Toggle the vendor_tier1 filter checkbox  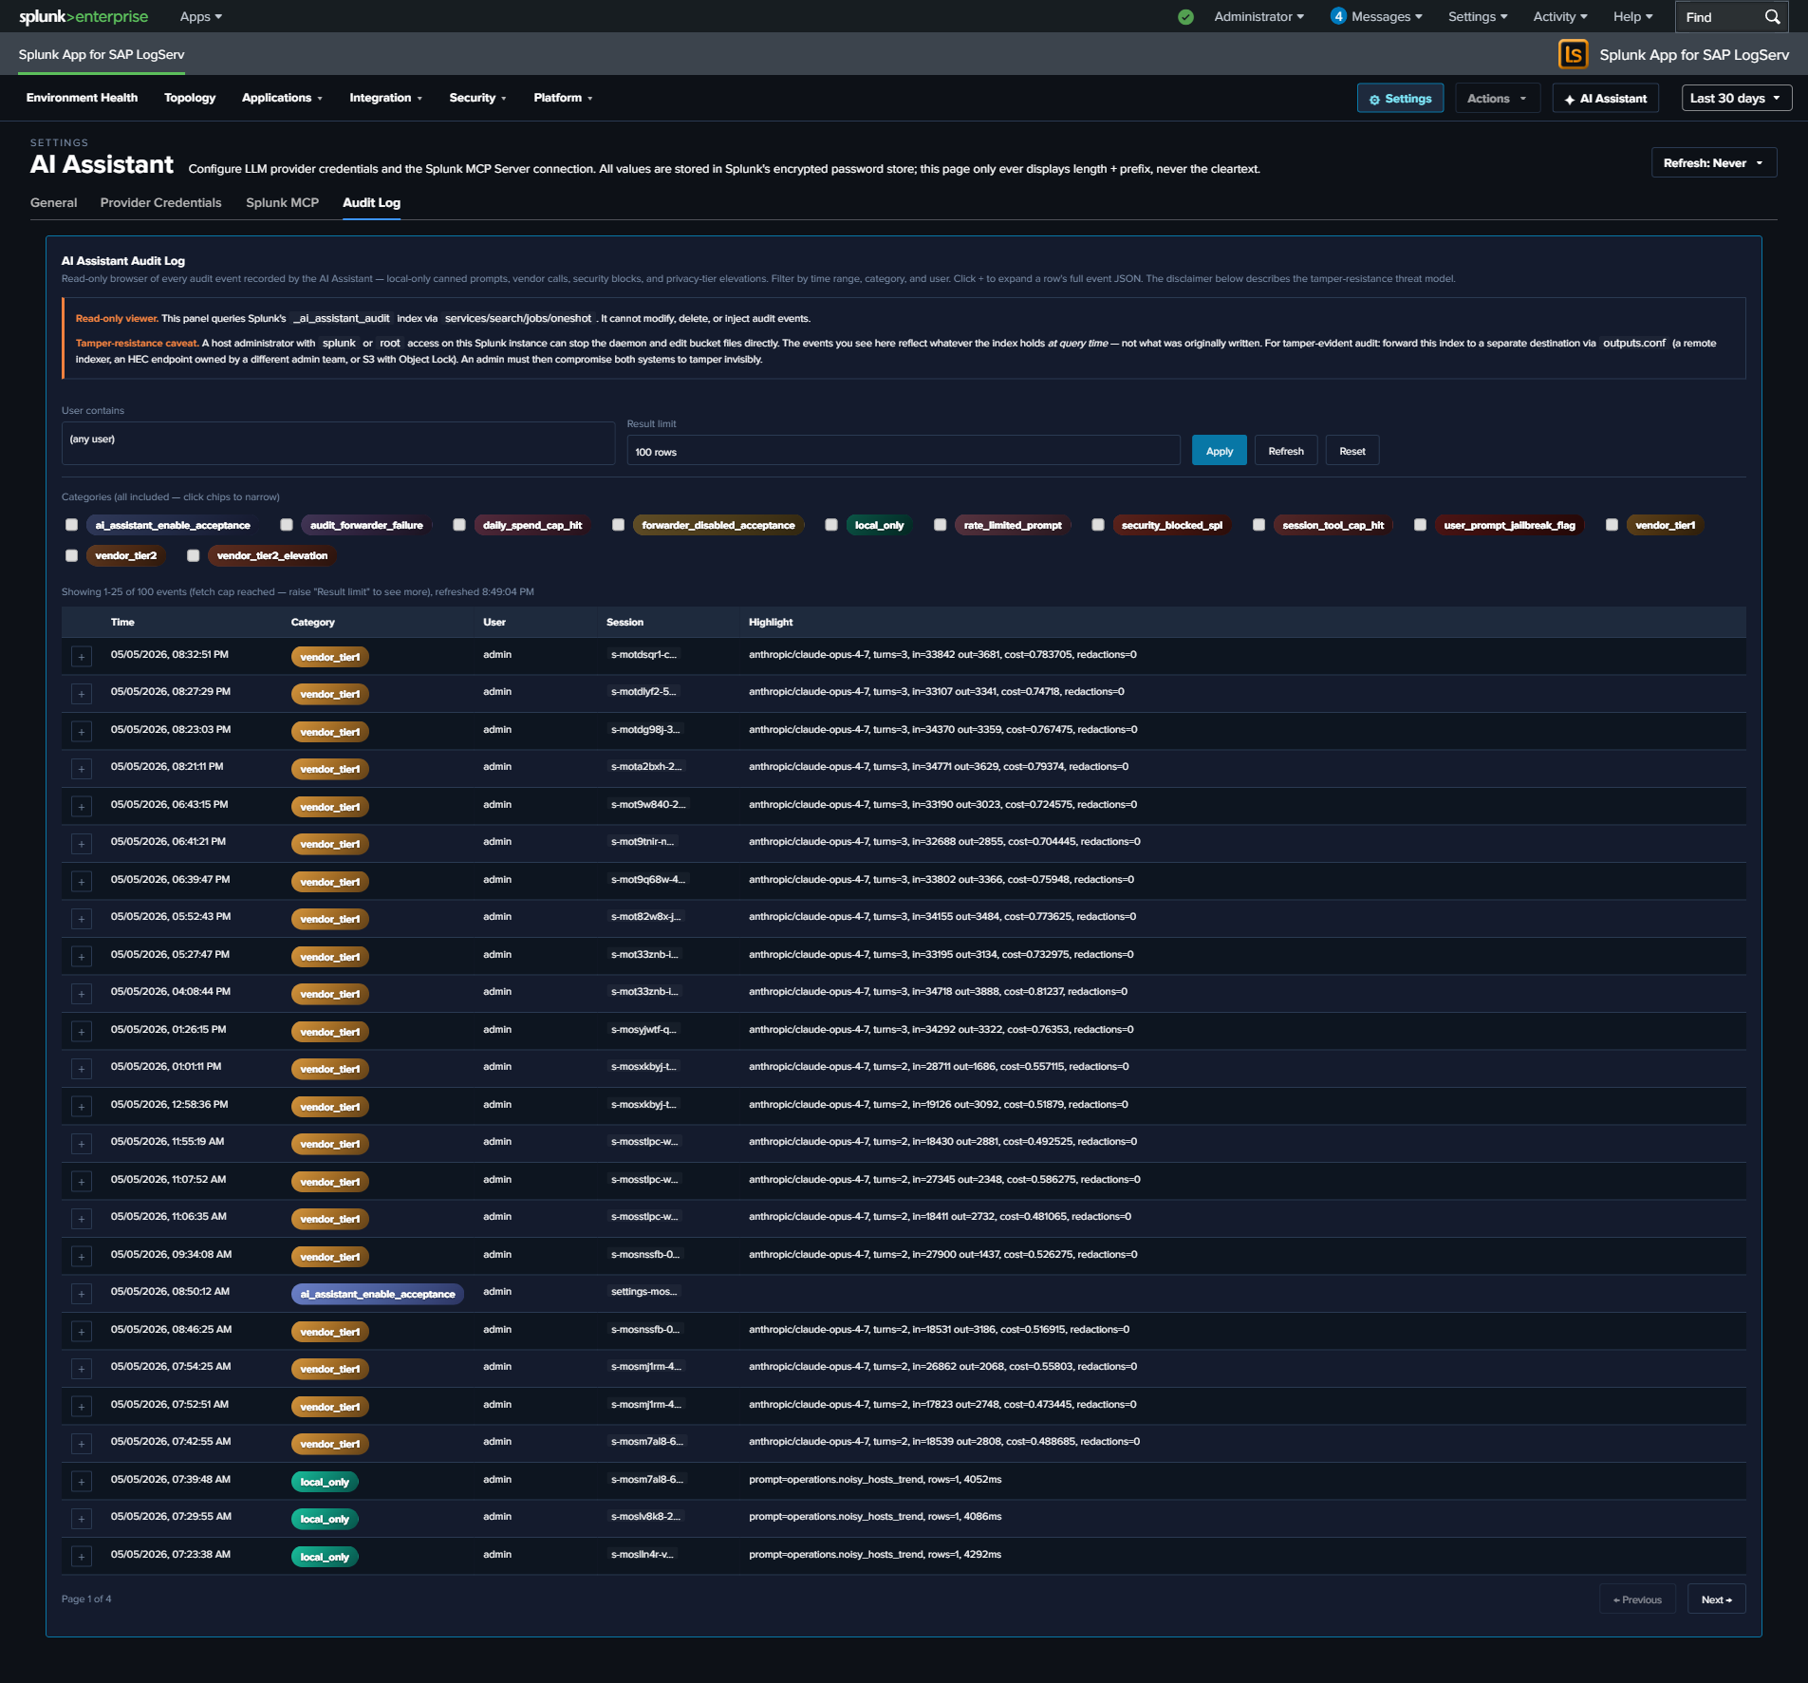coord(1612,525)
